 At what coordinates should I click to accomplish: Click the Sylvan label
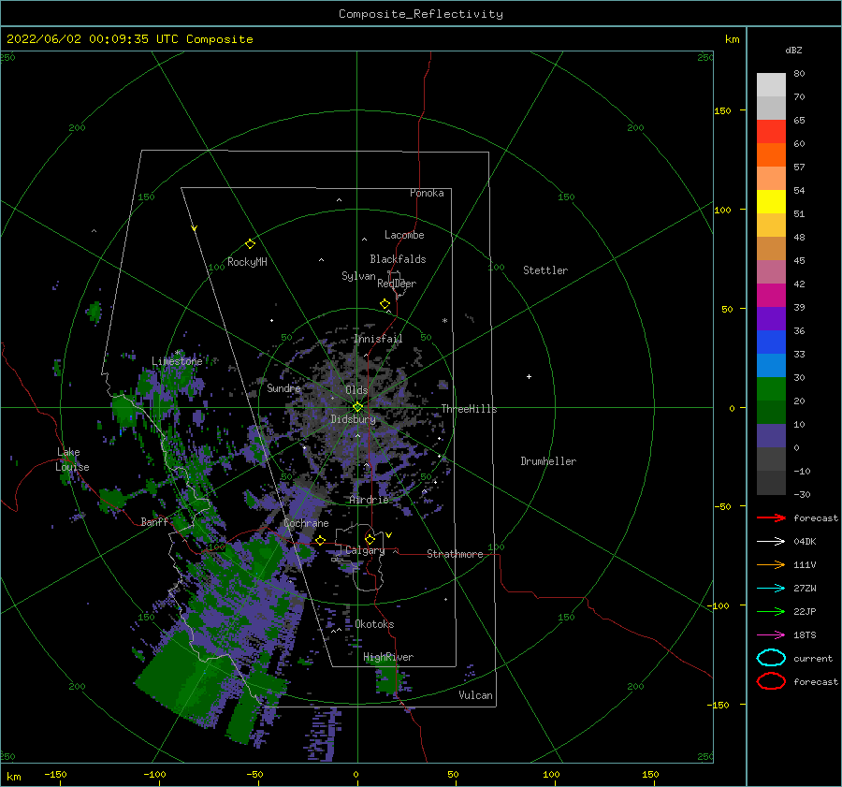point(358,276)
